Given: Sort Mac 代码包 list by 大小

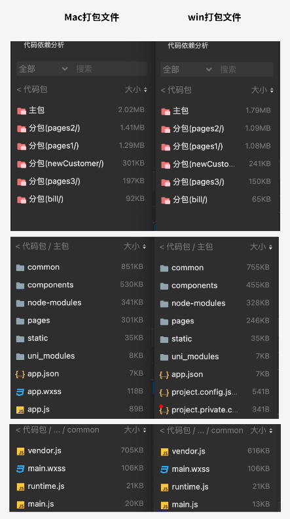Looking at the screenshot, I should point(136,90).
